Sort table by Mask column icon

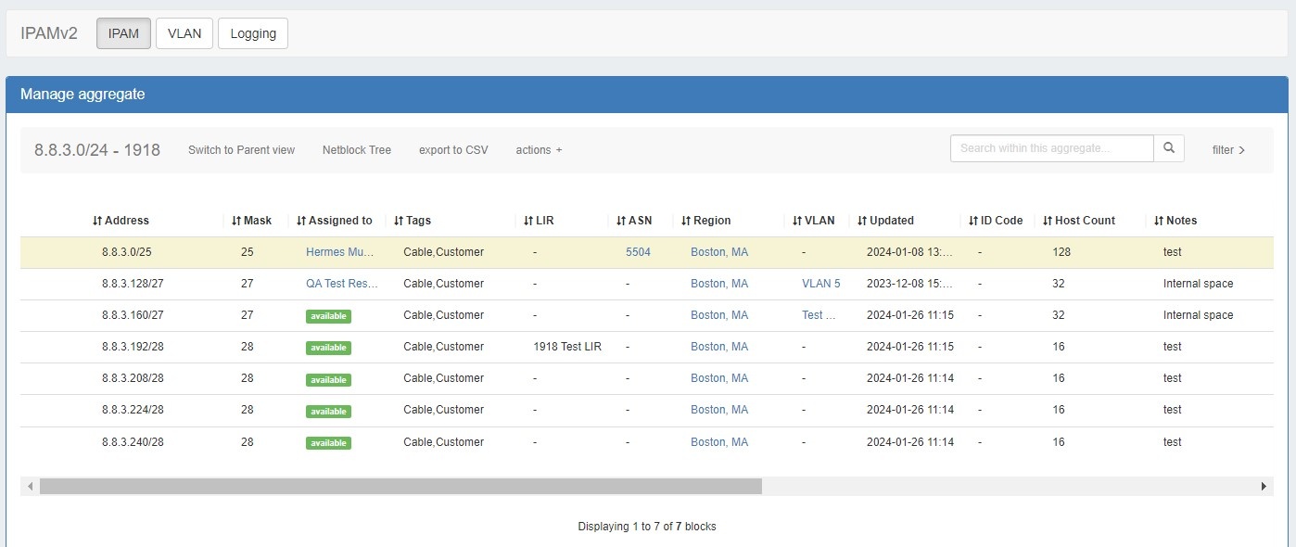pos(236,221)
